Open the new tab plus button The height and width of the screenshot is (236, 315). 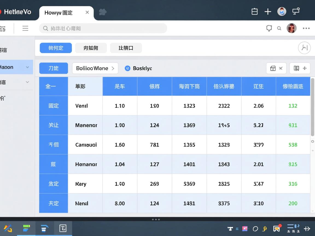click(x=268, y=11)
